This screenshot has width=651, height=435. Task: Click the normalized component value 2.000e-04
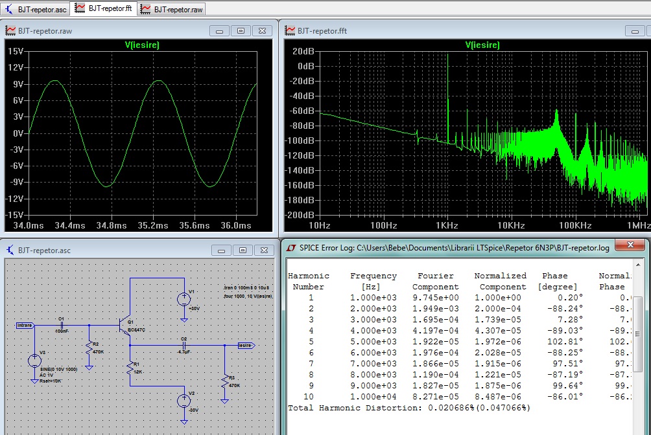(x=498, y=309)
